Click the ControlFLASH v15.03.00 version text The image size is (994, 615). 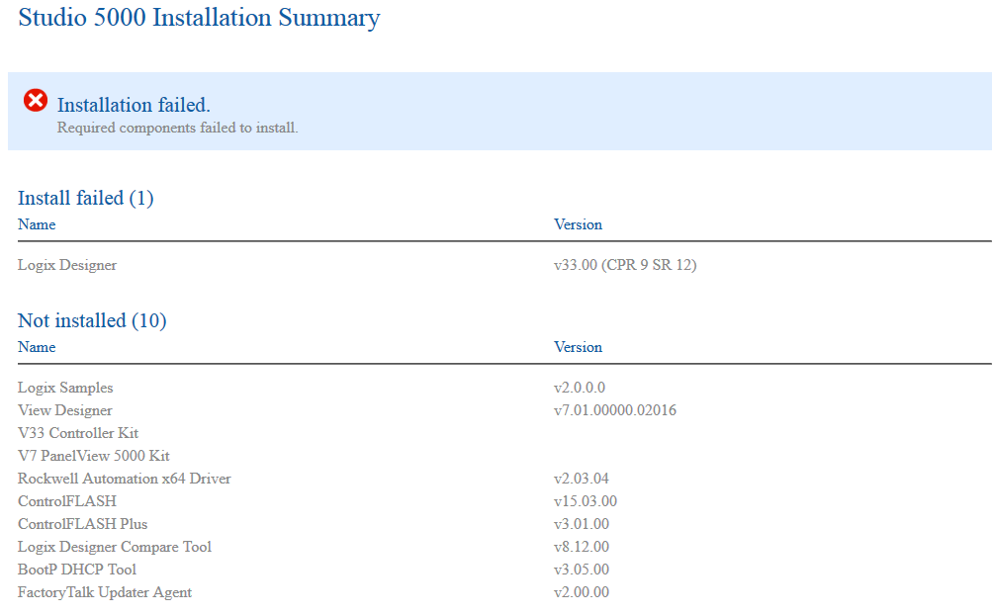pos(586,501)
